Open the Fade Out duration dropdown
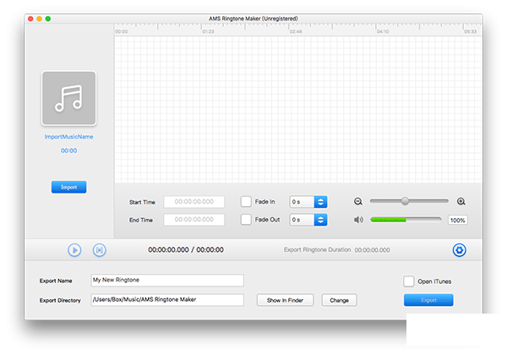 pyautogui.click(x=308, y=220)
